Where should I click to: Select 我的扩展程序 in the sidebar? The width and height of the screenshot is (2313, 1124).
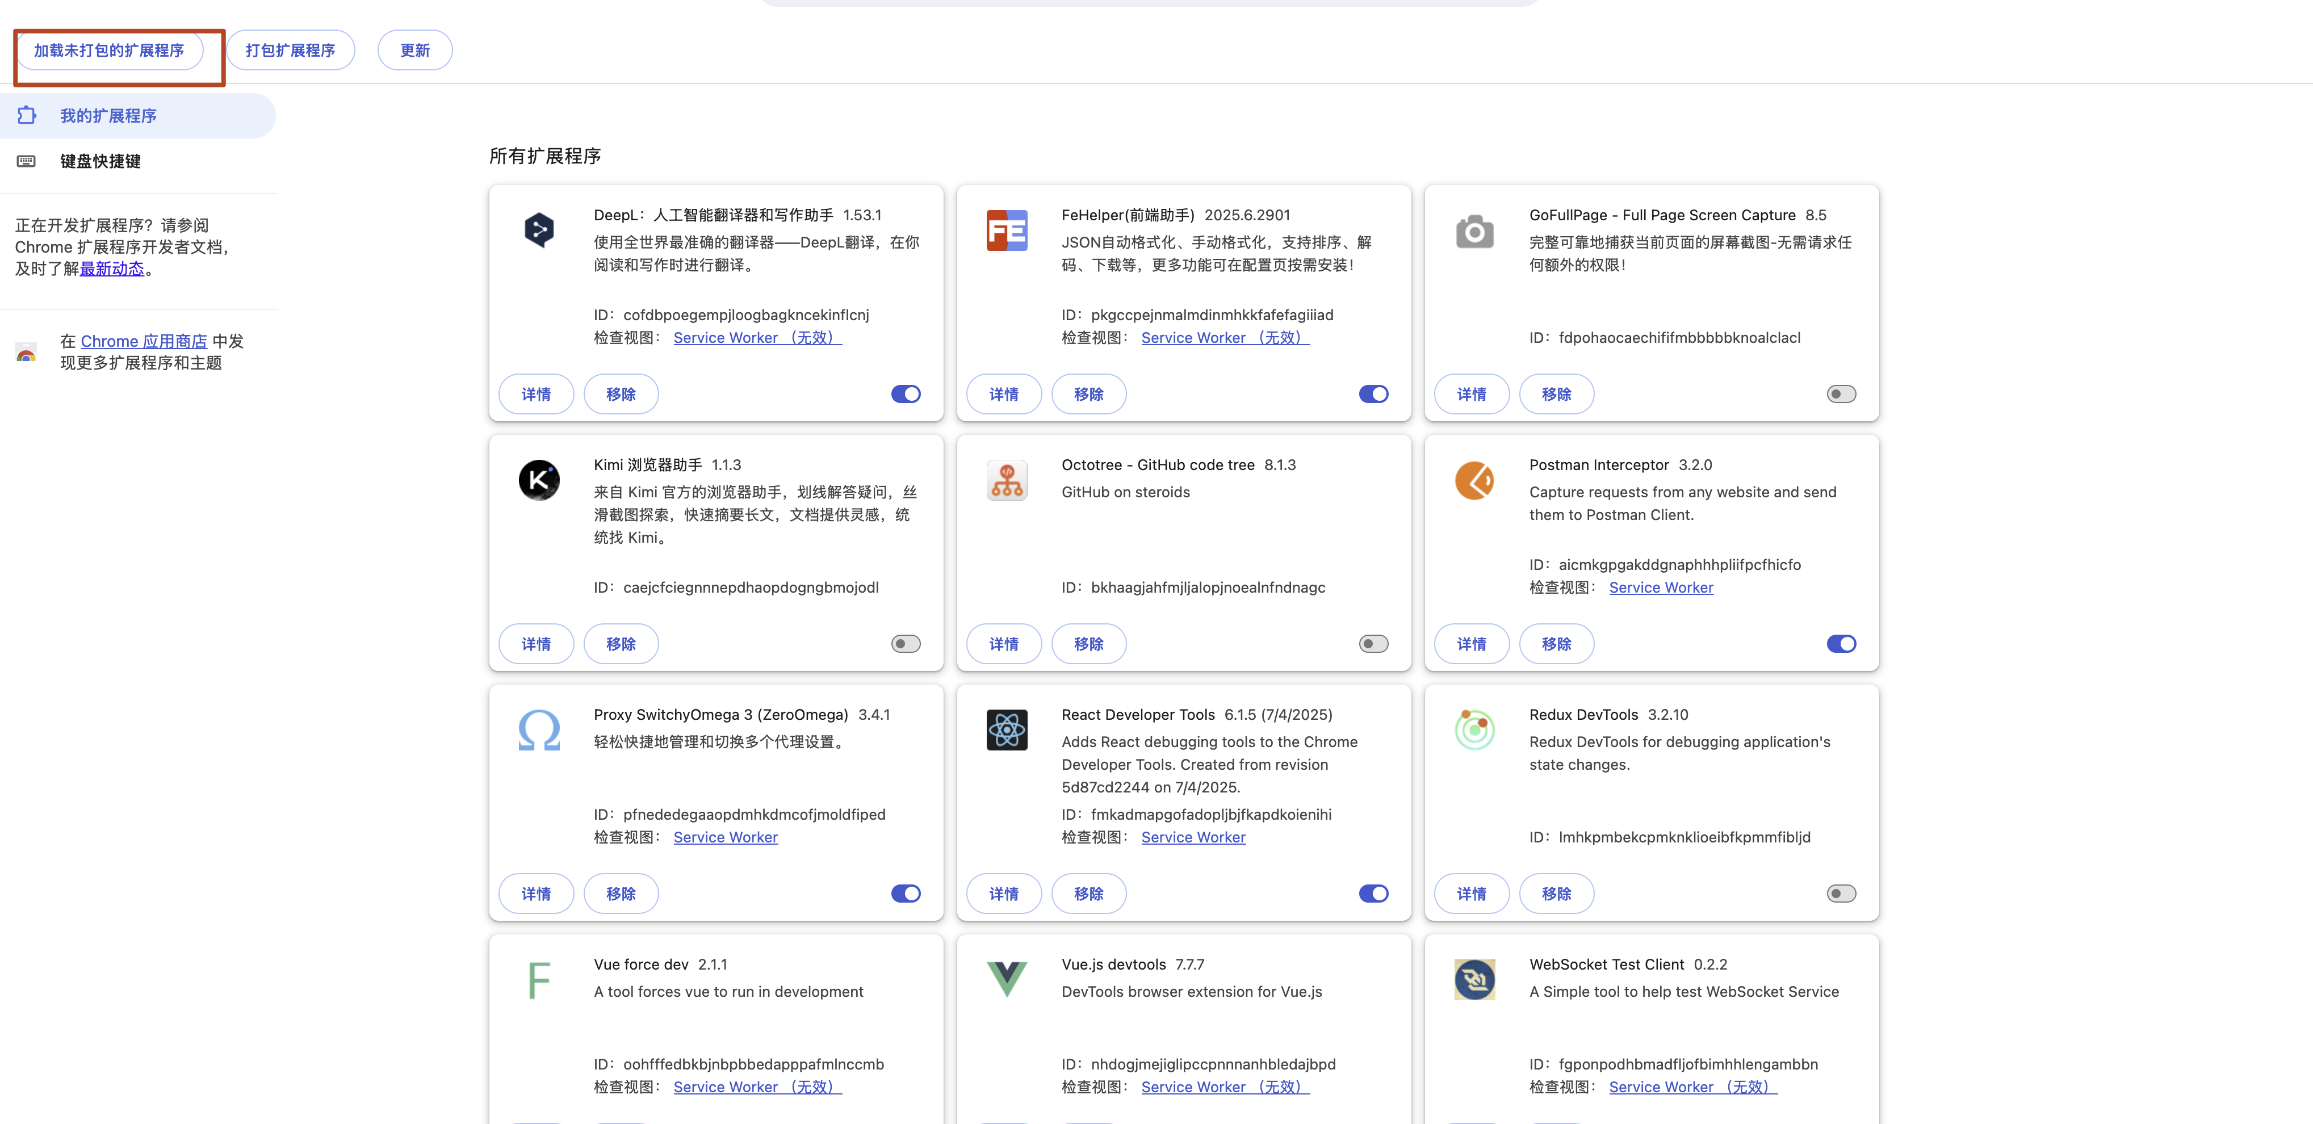pyautogui.click(x=108, y=116)
